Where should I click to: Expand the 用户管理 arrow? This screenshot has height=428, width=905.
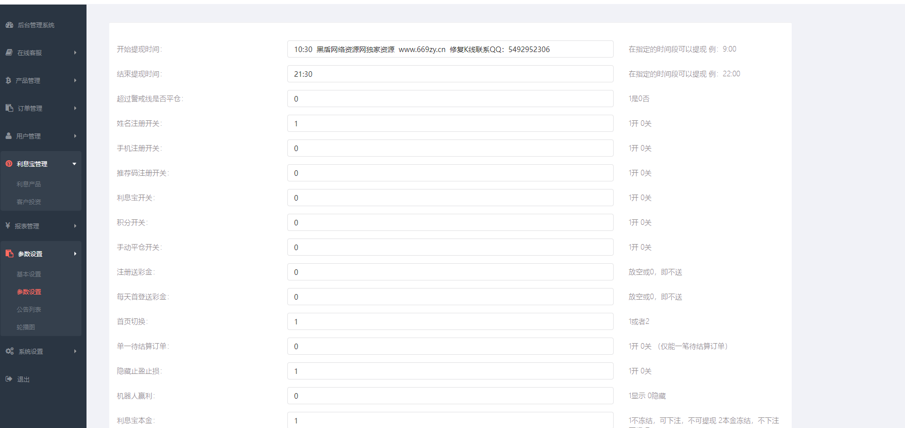click(x=75, y=136)
